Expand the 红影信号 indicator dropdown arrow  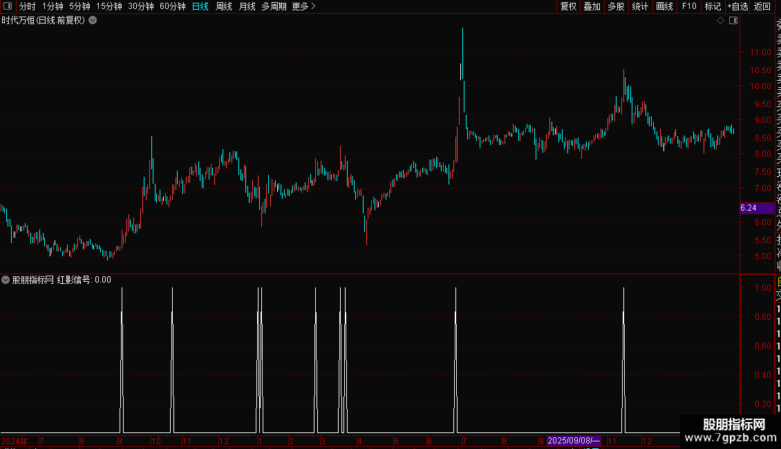point(6,280)
